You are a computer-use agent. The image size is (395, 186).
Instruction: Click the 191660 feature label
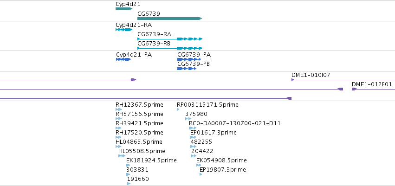[x=138, y=179]
